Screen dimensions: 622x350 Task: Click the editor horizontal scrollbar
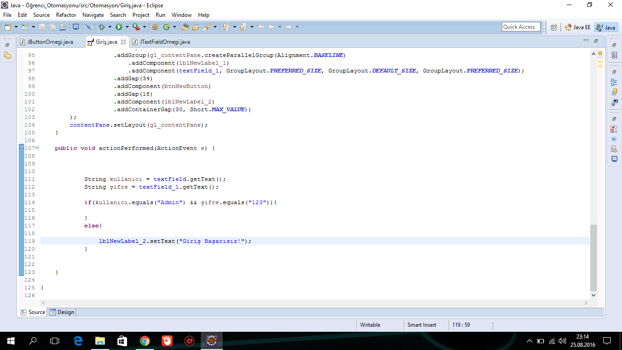(x=315, y=303)
